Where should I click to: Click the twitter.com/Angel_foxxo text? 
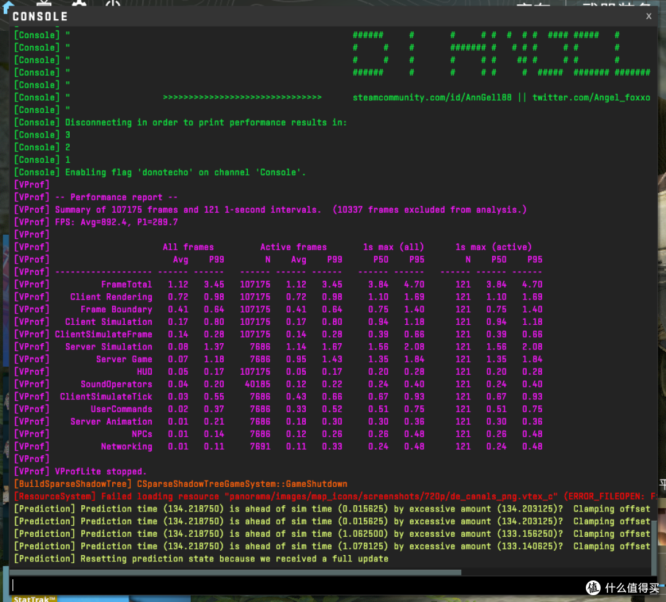[x=591, y=97]
